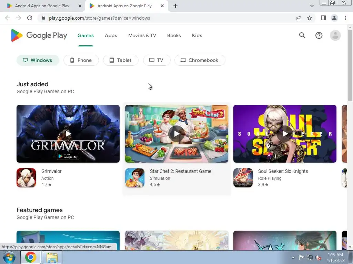Select the Tablet device filter chip
The image size is (353, 264).
point(121,60)
